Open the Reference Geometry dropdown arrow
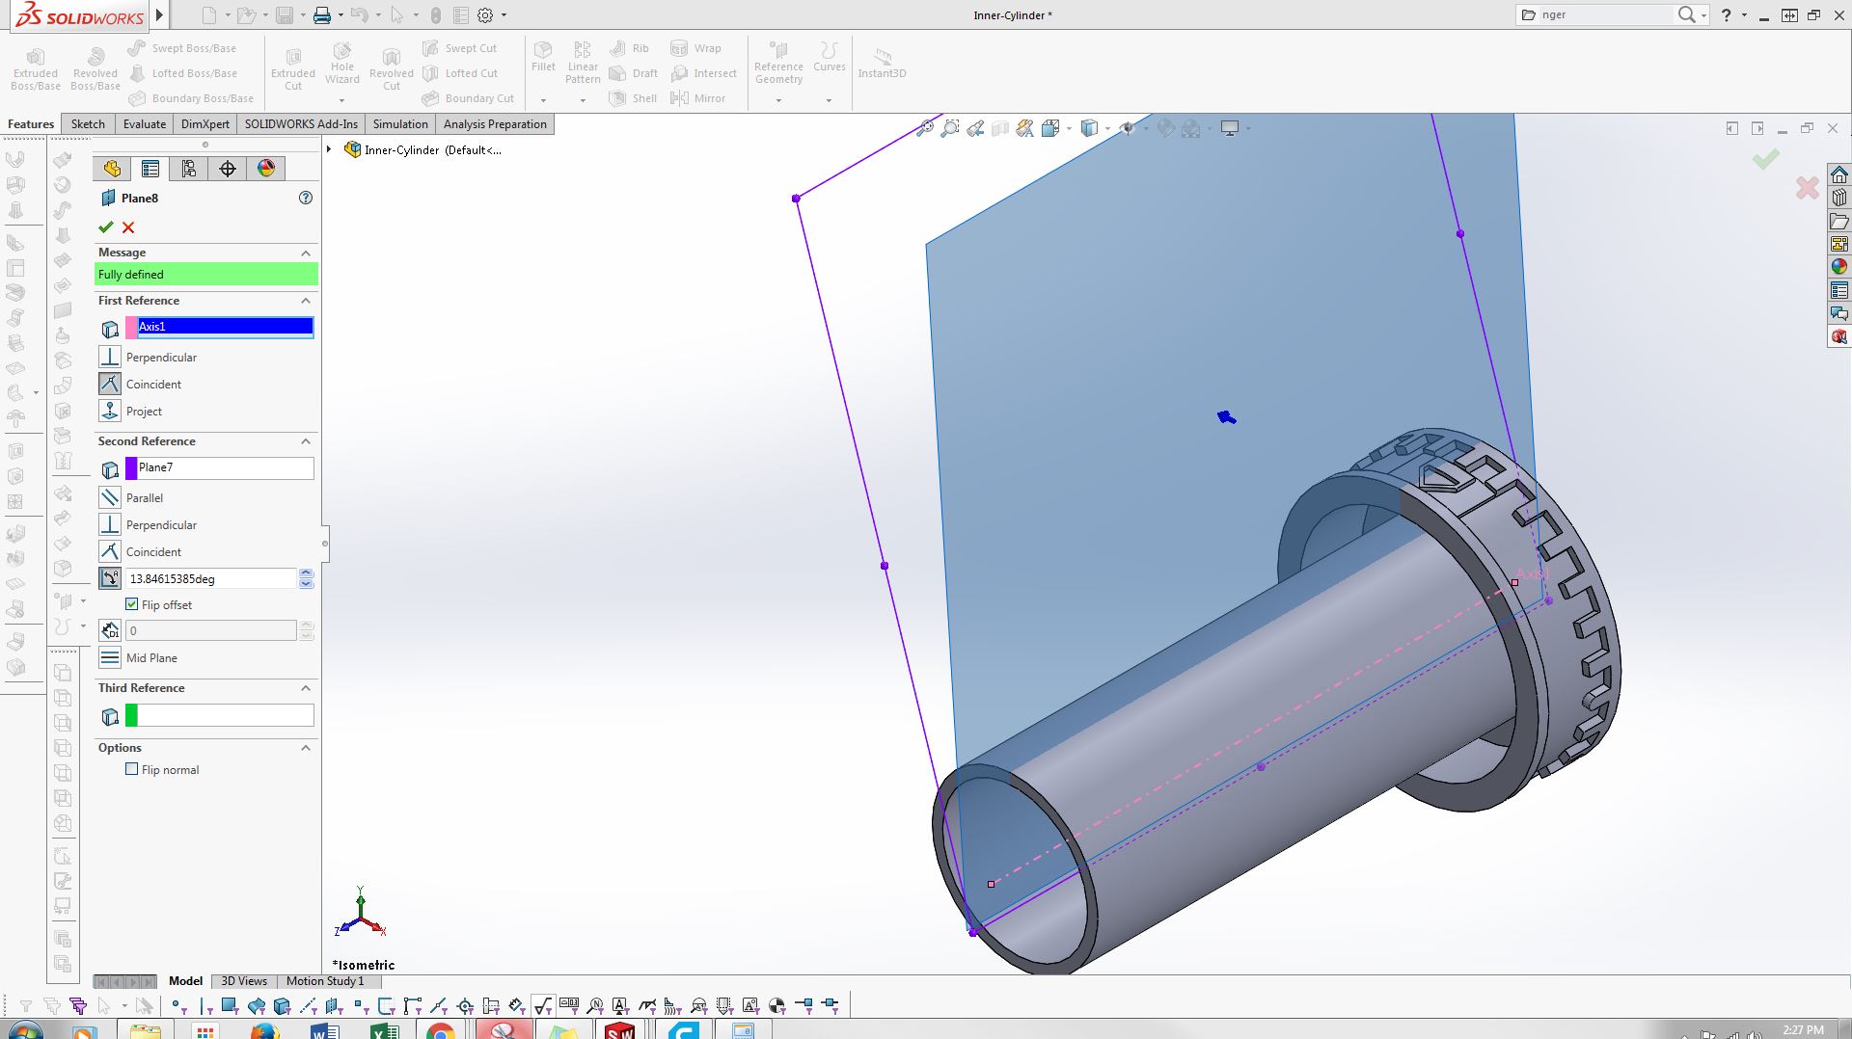The image size is (1852, 1039). pos(778,100)
